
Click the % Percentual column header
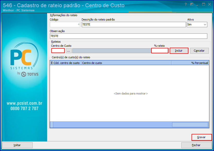(x=190, y=63)
